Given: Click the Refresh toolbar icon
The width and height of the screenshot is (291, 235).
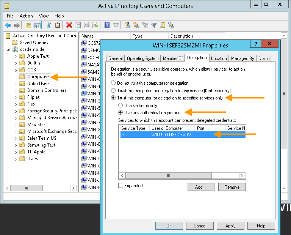Looking at the screenshot, I should click(87, 25).
